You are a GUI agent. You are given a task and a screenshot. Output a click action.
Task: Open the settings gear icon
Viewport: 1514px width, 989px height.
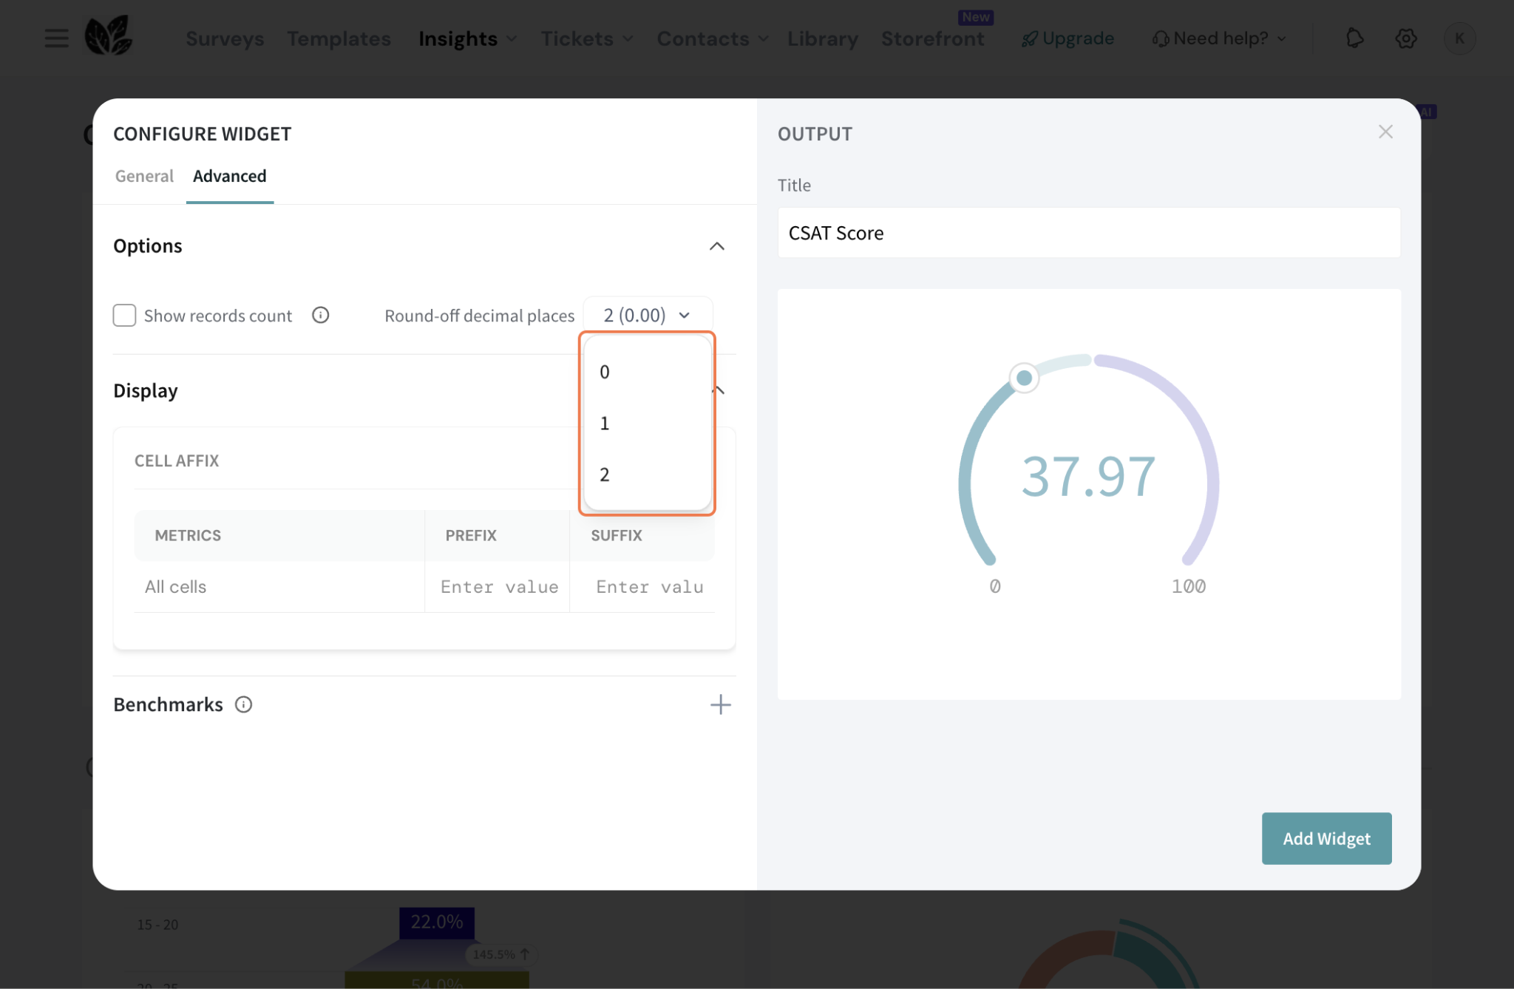pyautogui.click(x=1405, y=38)
